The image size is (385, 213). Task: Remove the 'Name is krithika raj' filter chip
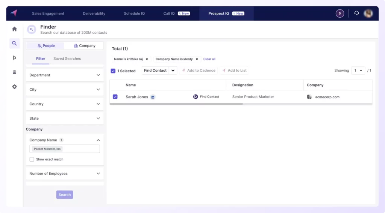pos(147,59)
